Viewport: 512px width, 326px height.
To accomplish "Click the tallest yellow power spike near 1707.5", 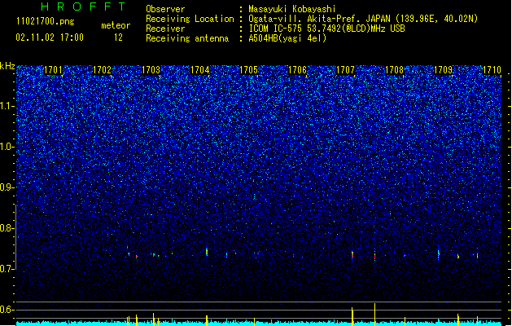I will point(375,315).
